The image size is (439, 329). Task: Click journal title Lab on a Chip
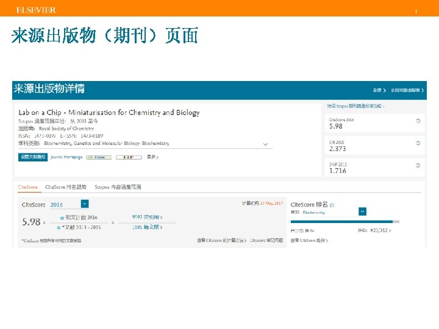point(109,113)
